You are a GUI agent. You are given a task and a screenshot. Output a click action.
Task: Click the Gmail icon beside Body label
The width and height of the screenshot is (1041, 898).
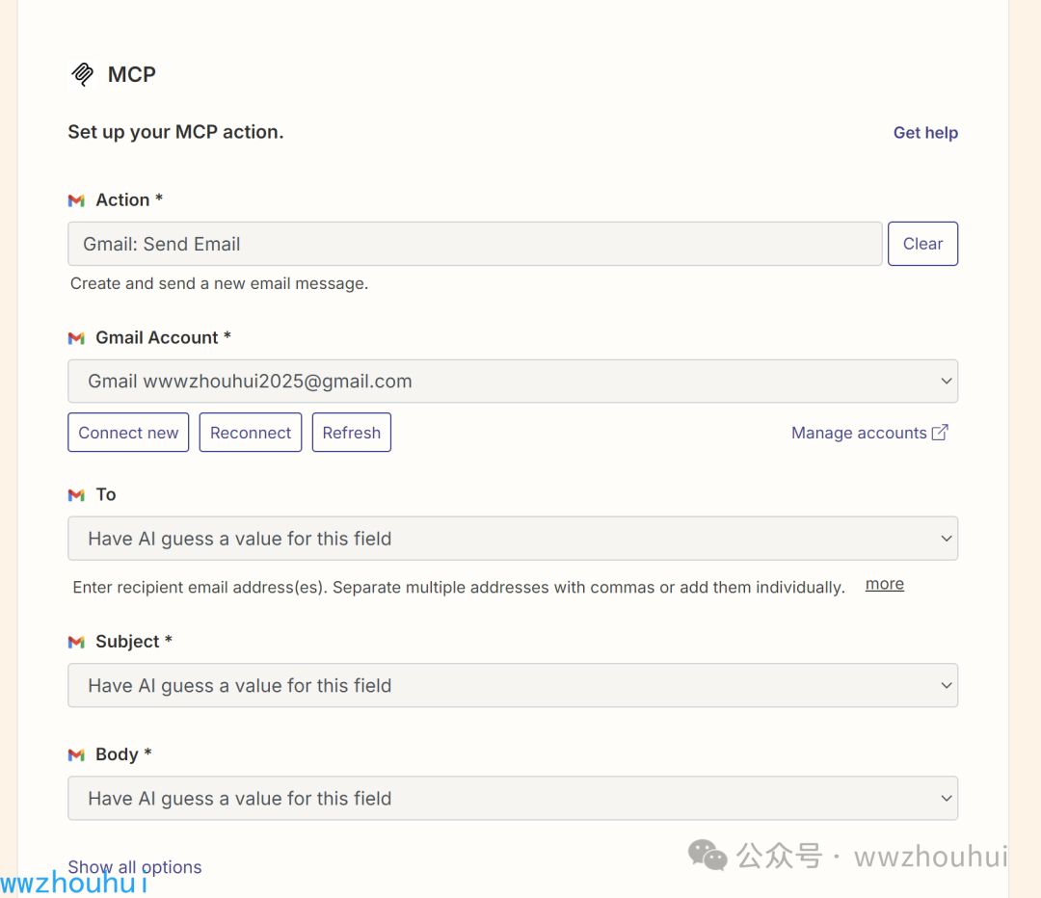76,755
